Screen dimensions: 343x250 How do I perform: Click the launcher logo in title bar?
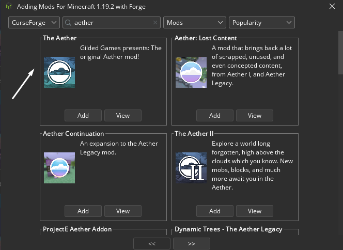(9, 7)
